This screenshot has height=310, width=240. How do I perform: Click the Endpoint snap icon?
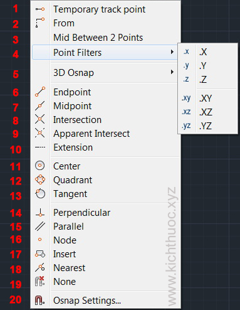[x=40, y=92]
